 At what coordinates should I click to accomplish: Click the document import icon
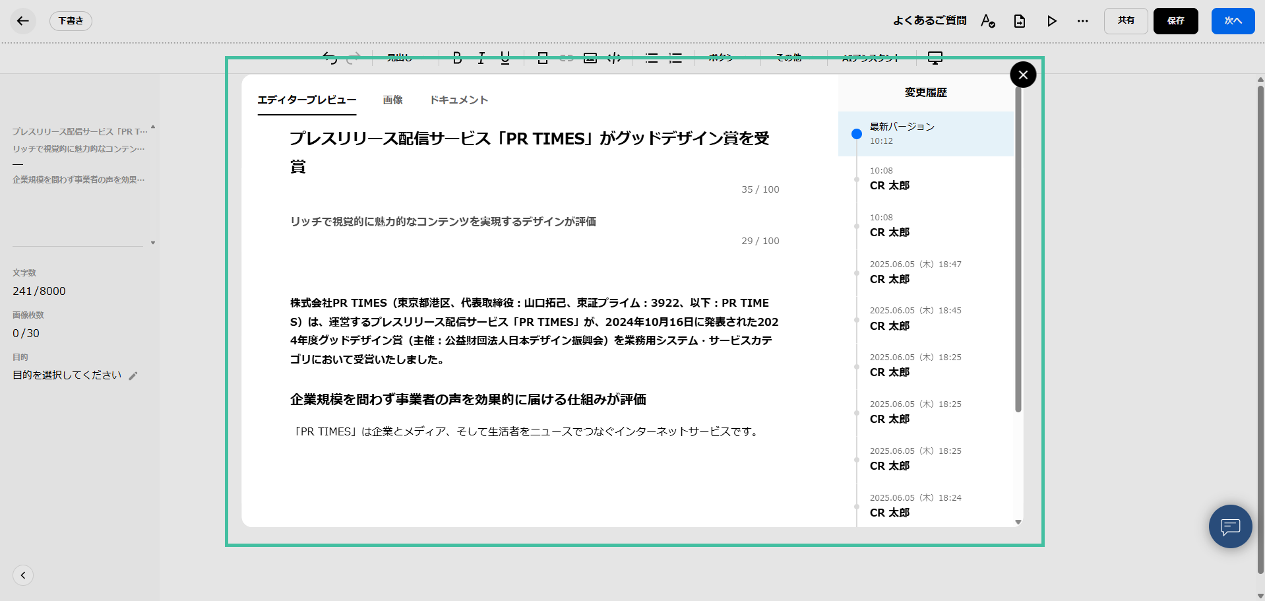pyautogui.click(x=1019, y=21)
